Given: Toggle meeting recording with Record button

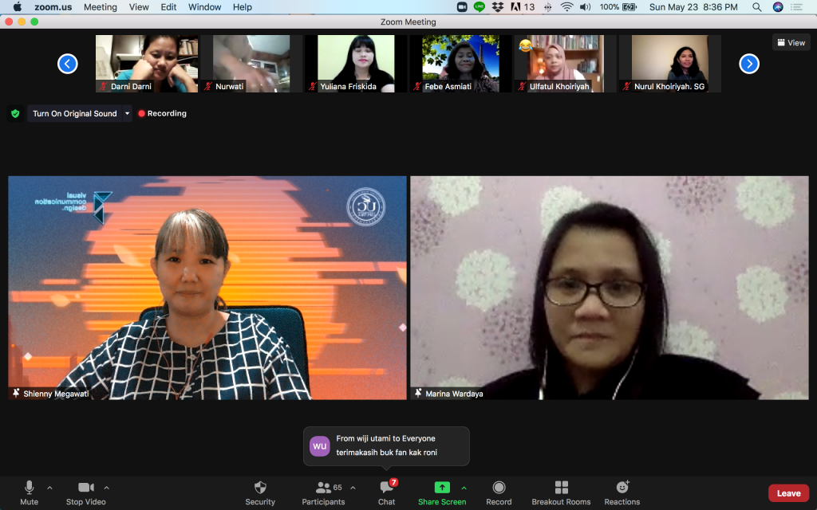Looking at the screenshot, I should [x=499, y=492].
